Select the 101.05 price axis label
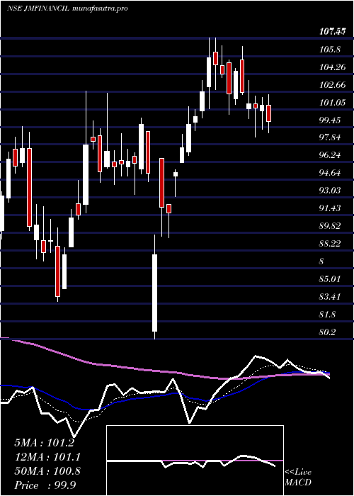Viewport: 354px width, 496px height. click(x=333, y=102)
